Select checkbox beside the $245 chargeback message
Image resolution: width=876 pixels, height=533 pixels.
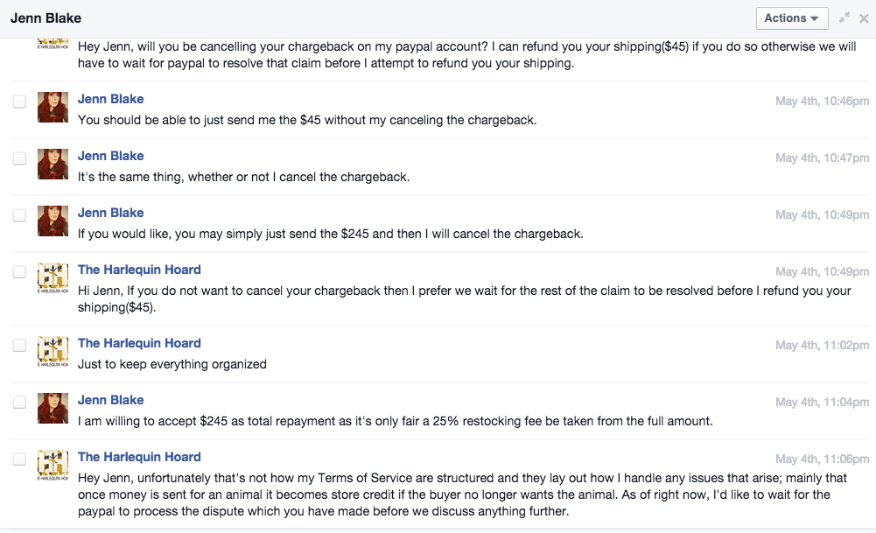[x=19, y=215]
